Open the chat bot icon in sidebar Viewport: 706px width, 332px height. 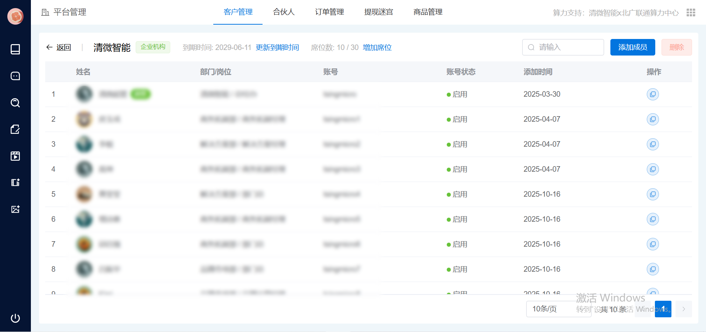[x=15, y=76]
